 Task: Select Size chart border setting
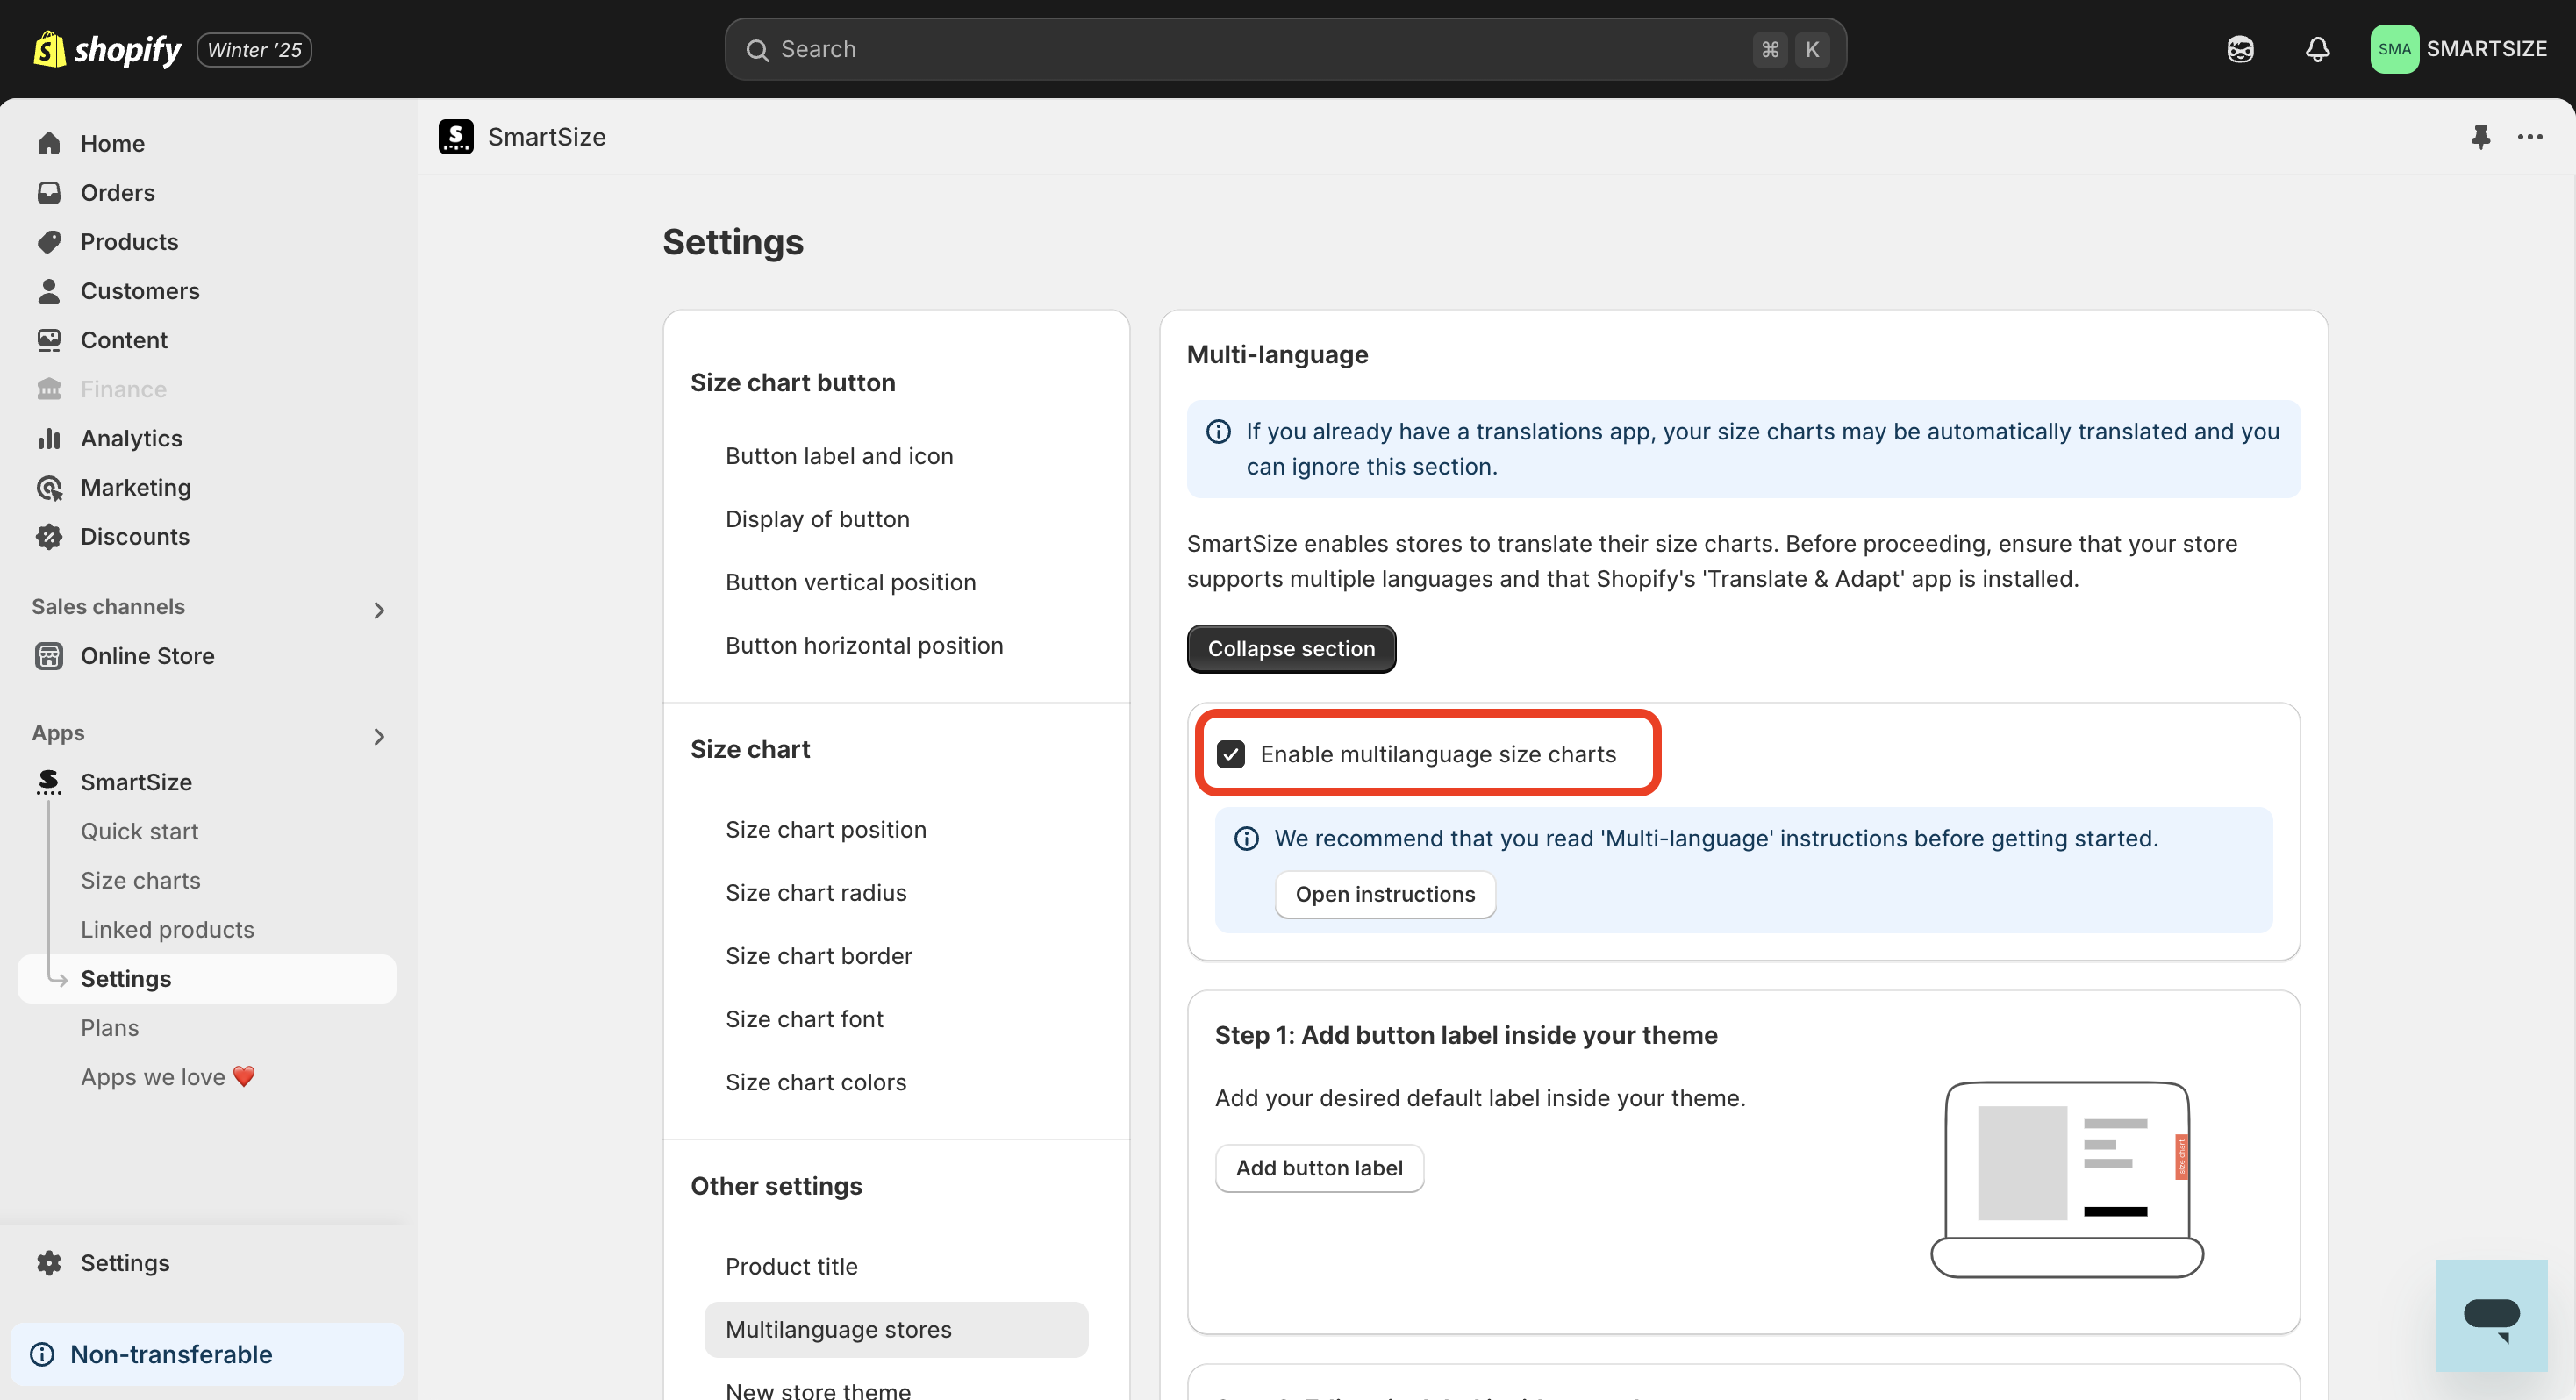click(819, 954)
